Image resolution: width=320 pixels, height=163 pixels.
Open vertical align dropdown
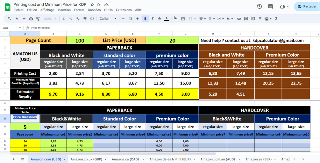point(211,18)
